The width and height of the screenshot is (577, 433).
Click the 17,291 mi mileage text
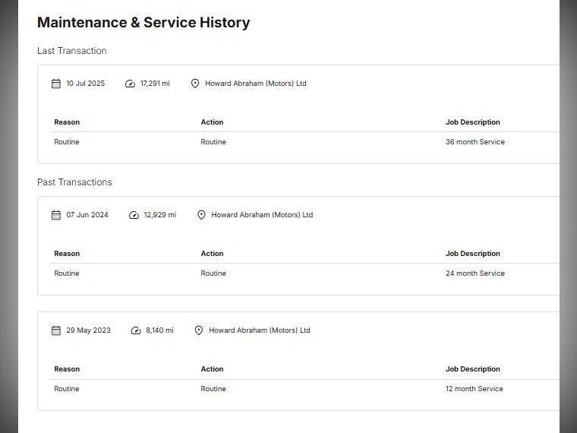pyautogui.click(x=155, y=84)
